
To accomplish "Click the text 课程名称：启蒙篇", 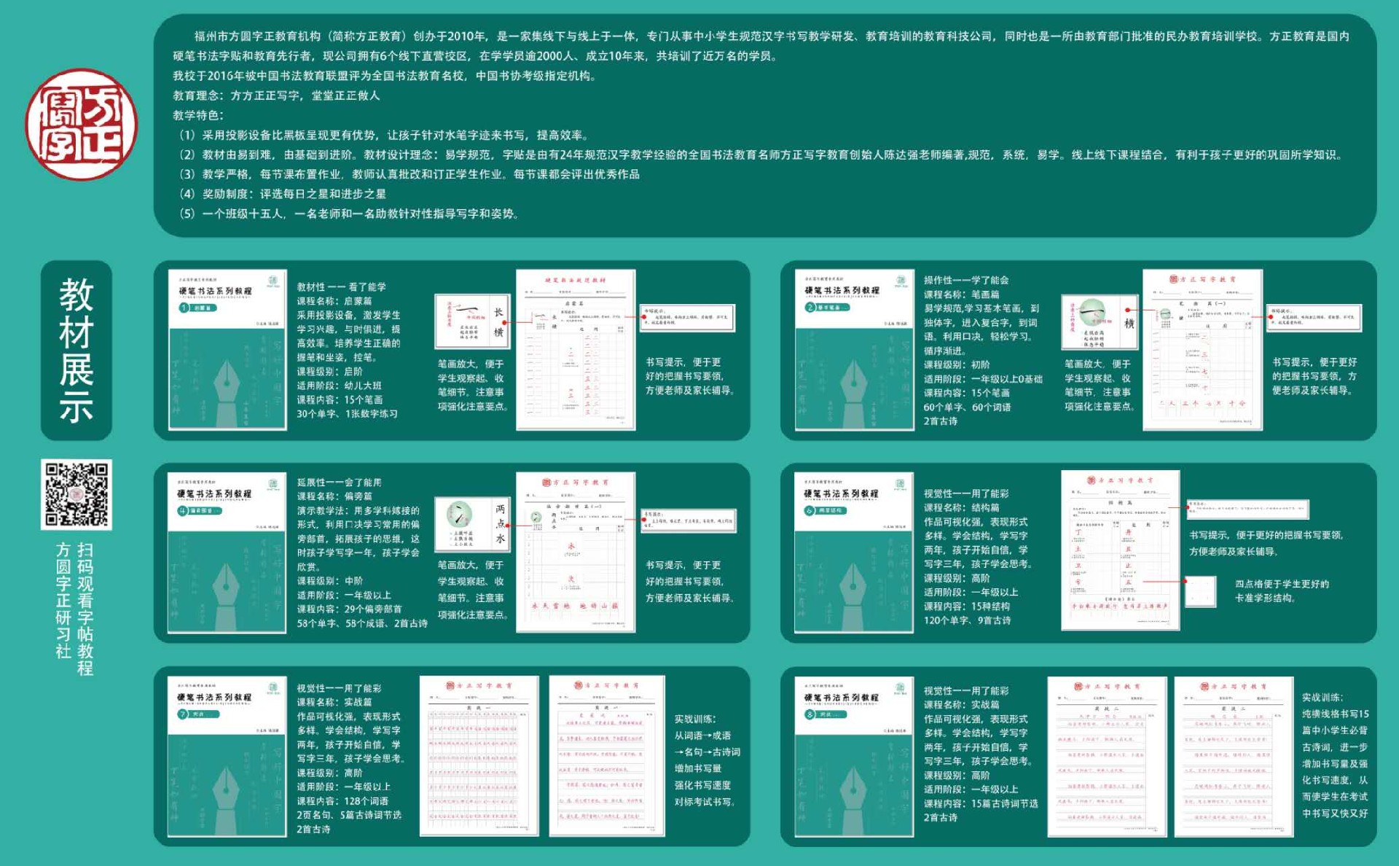I will (334, 301).
